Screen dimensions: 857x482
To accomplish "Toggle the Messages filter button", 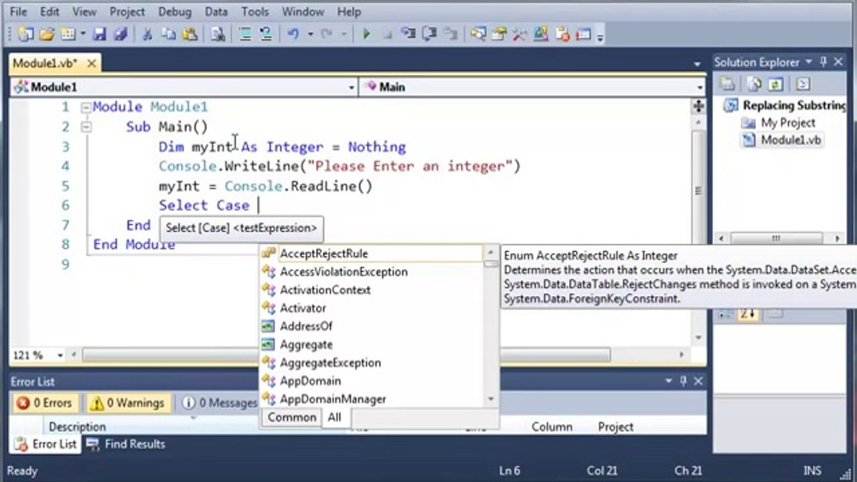I will pyautogui.click(x=220, y=403).
